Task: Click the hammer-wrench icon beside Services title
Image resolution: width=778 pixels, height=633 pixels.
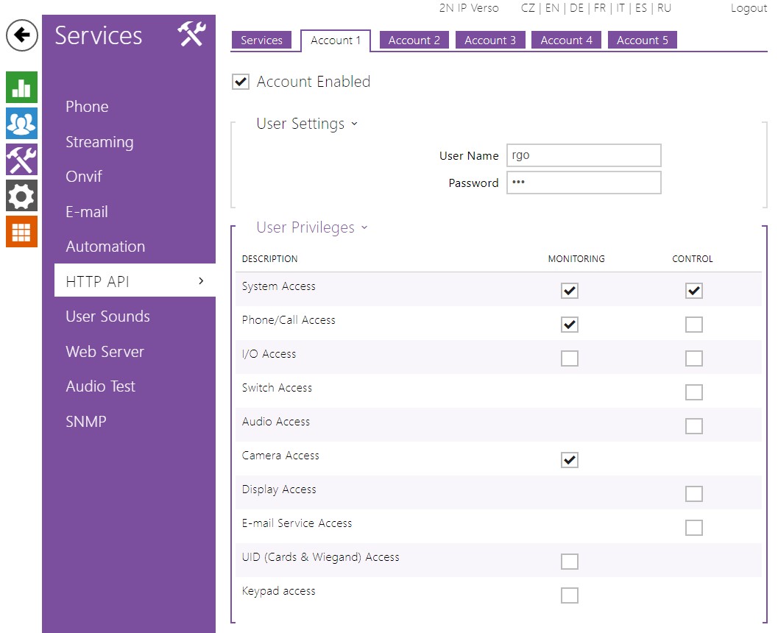Action: (x=191, y=35)
